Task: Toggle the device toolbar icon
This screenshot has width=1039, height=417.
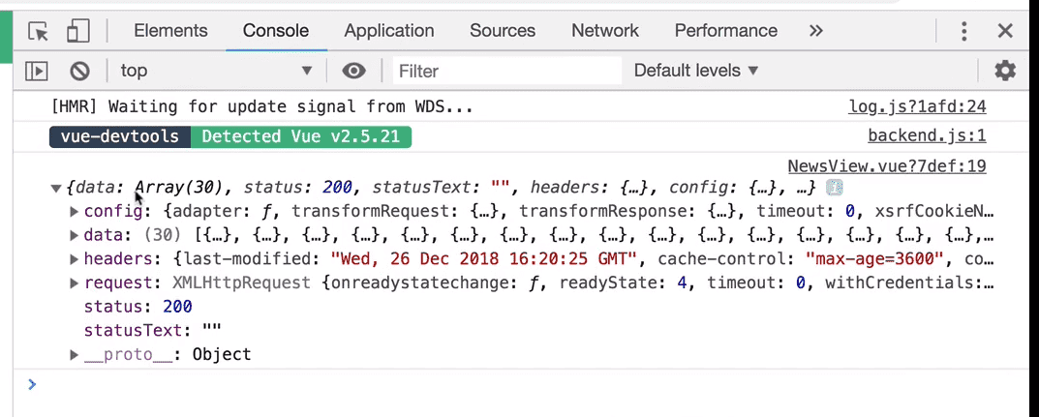Action: 77,31
